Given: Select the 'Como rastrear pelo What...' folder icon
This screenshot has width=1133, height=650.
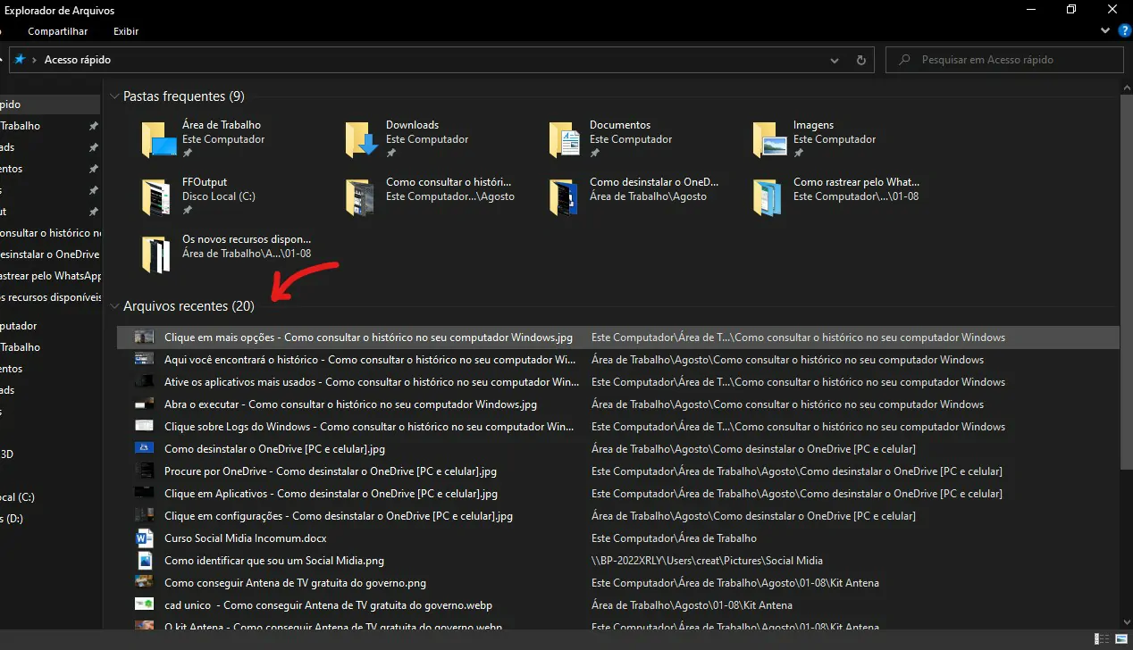Looking at the screenshot, I should [x=768, y=197].
